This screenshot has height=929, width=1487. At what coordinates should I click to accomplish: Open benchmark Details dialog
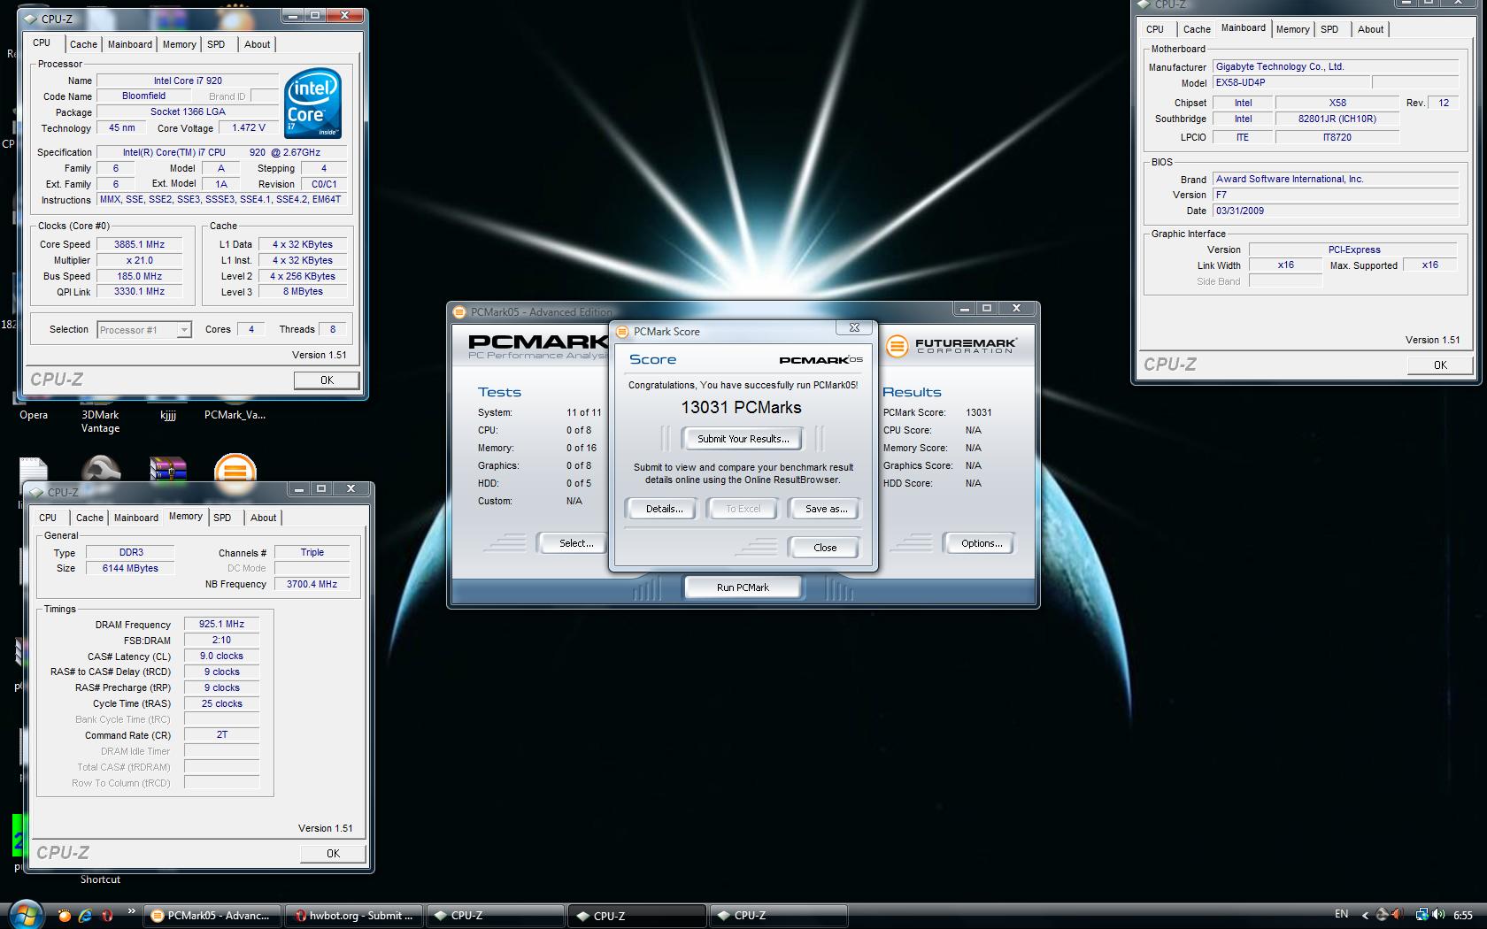pyautogui.click(x=664, y=509)
